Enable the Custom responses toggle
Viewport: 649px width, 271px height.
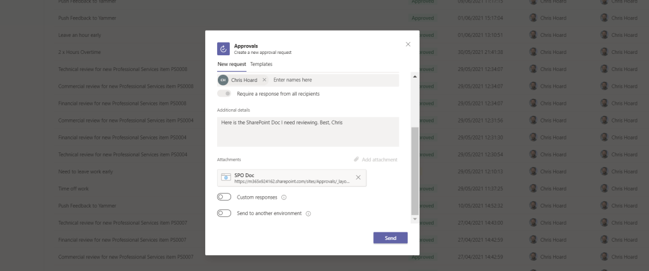point(224,197)
